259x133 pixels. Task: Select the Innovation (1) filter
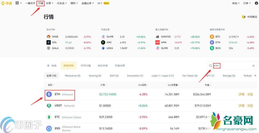[135, 76]
